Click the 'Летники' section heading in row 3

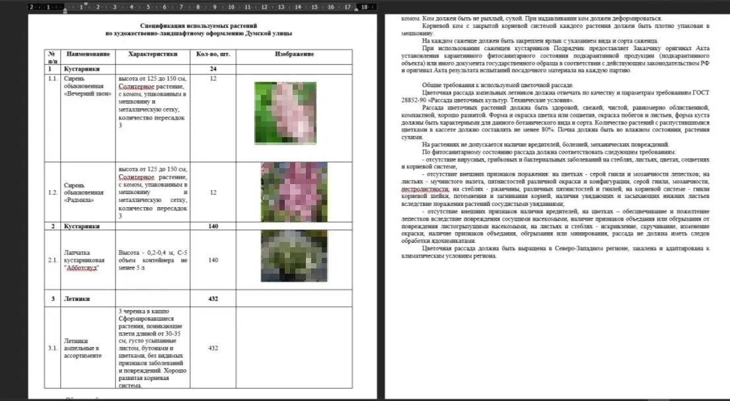pos(77,299)
